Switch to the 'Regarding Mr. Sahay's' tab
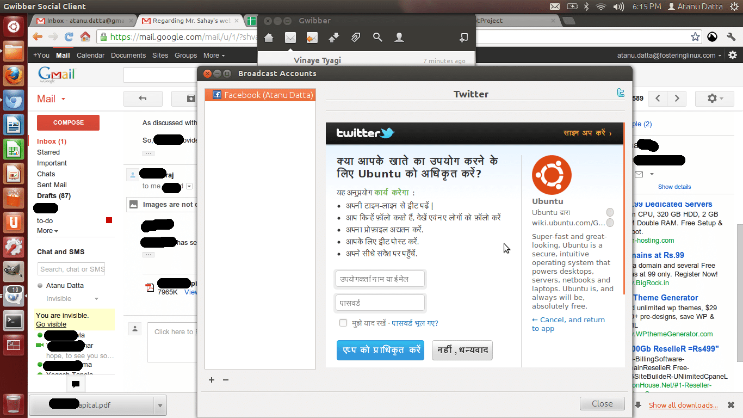 point(189,21)
